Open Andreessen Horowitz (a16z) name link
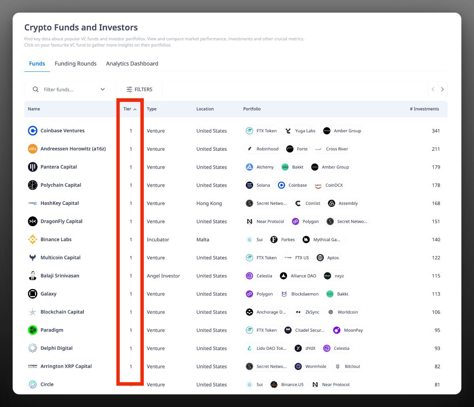 73,149
